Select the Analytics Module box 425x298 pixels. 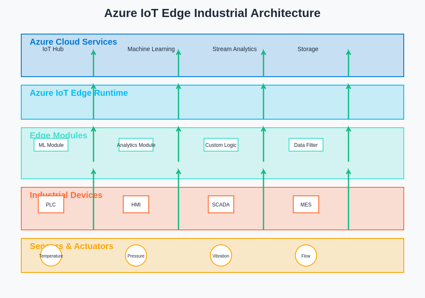[x=136, y=145]
